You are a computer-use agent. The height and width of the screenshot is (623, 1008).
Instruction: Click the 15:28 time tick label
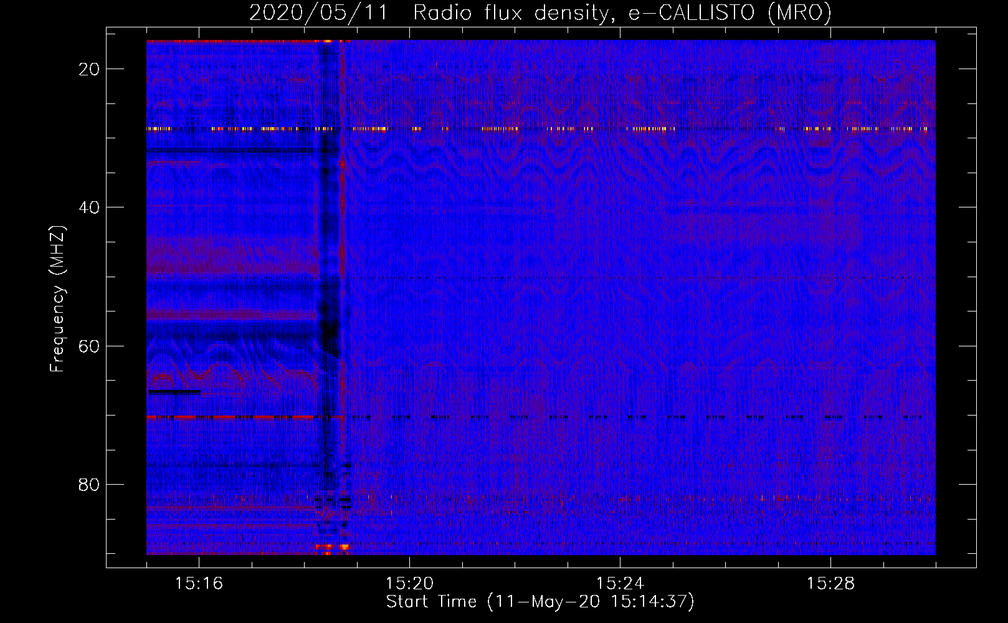click(830, 584)
